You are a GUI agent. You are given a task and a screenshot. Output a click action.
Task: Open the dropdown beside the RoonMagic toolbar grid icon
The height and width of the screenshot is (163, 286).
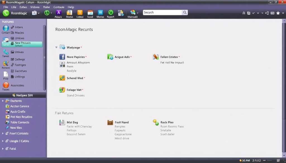pyautogui.click(x=39, y=13)
